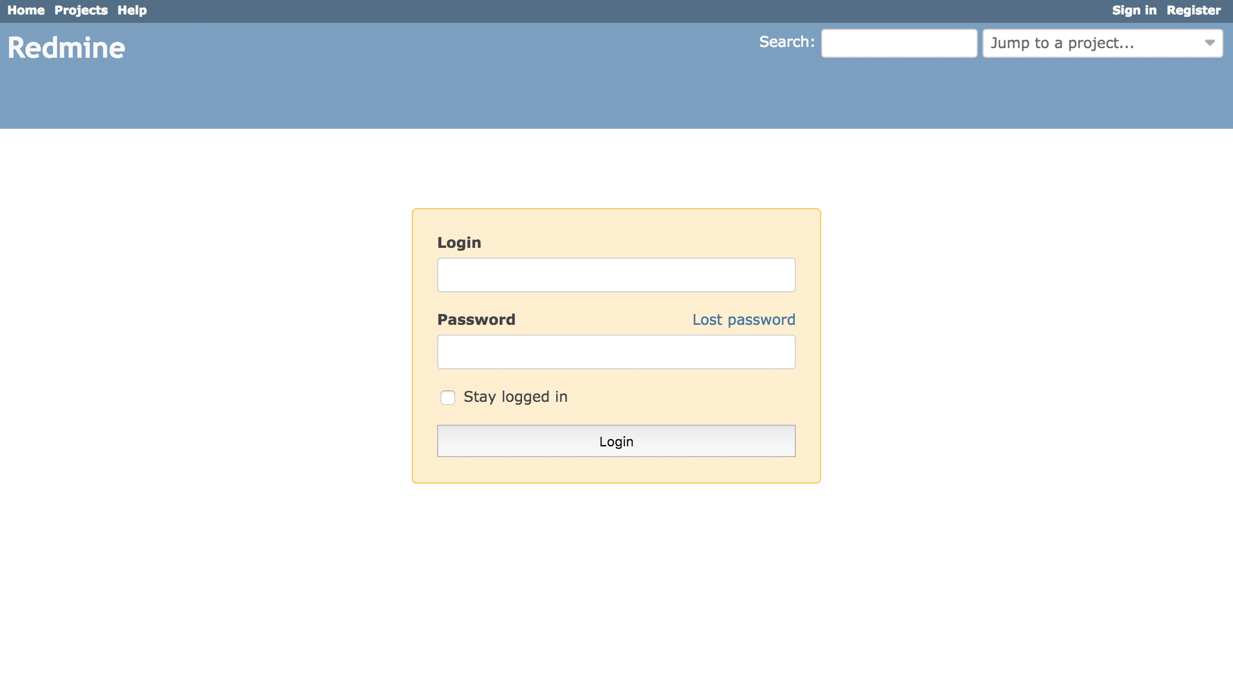Image resolution: width=1233 pixels, height=693 pixels.
Task: Click the Lost password link
Action: (x=744, y=320)
